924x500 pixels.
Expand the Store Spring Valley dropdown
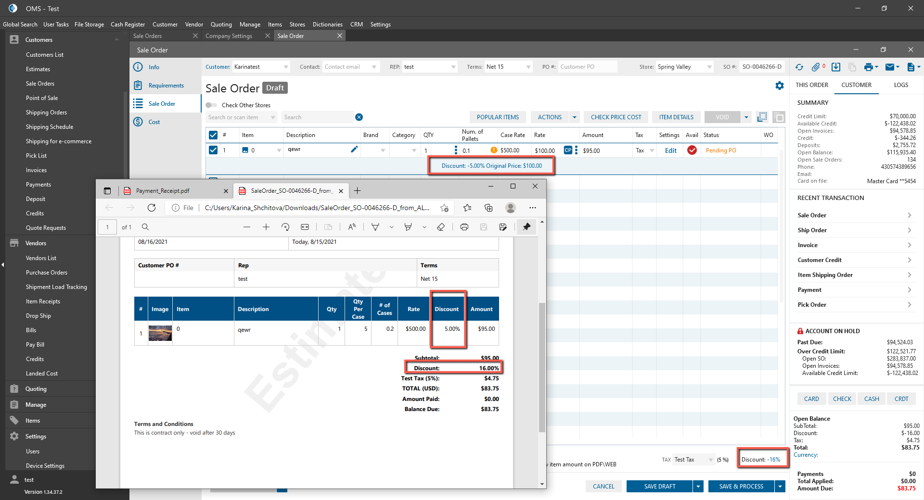pos(709,67)
